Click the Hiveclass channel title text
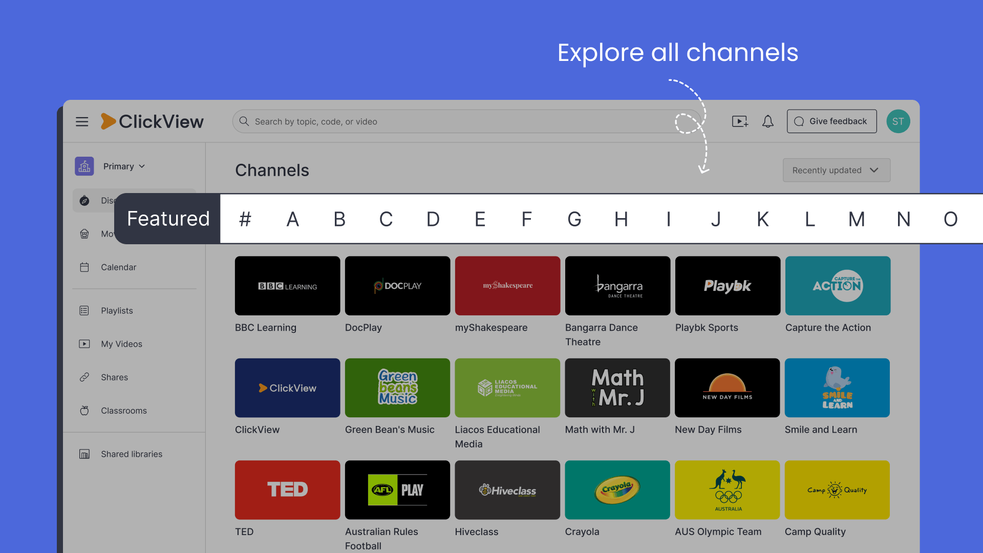Image resolution: width=983 pixels, height=553 pixels. point(477,531)
